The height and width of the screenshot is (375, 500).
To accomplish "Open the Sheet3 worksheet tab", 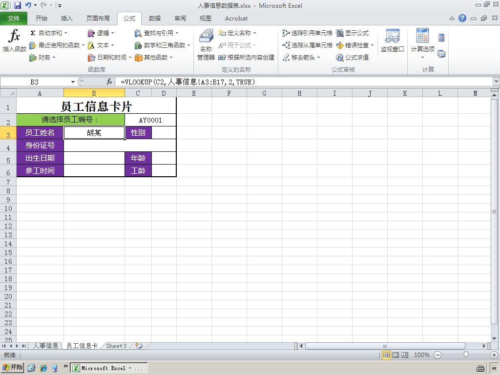I will (116, 346).
